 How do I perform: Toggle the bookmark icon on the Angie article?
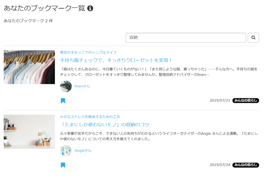pos(63,165)
